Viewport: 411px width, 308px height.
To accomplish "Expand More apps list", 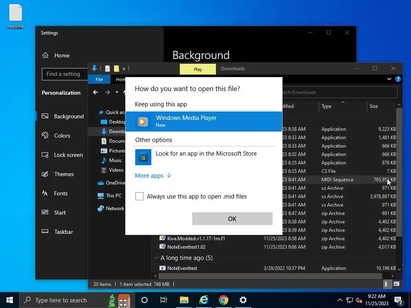I will click(x=153, y=176).
